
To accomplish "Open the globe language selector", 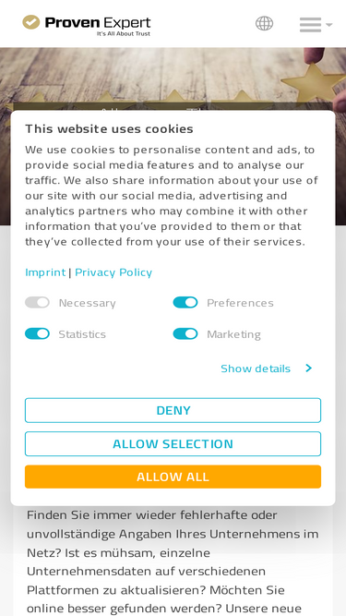I will (264, 24).
